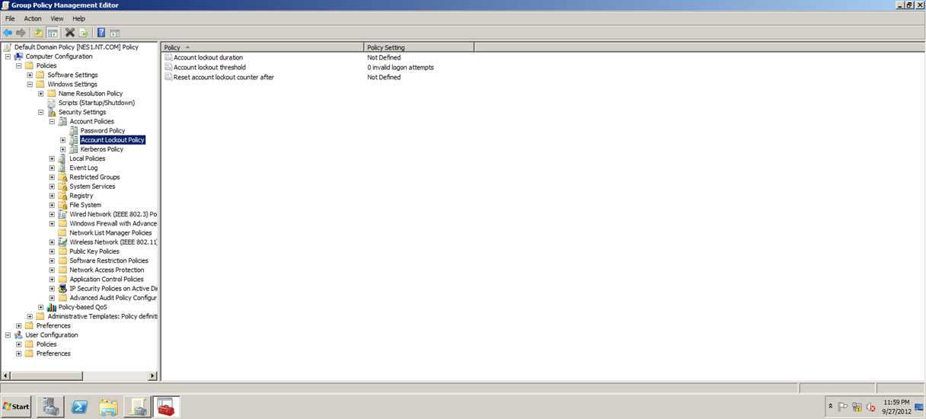Go up one level with folder-up icon
Screen dimensions: 926x419
(x=38, y=33)
